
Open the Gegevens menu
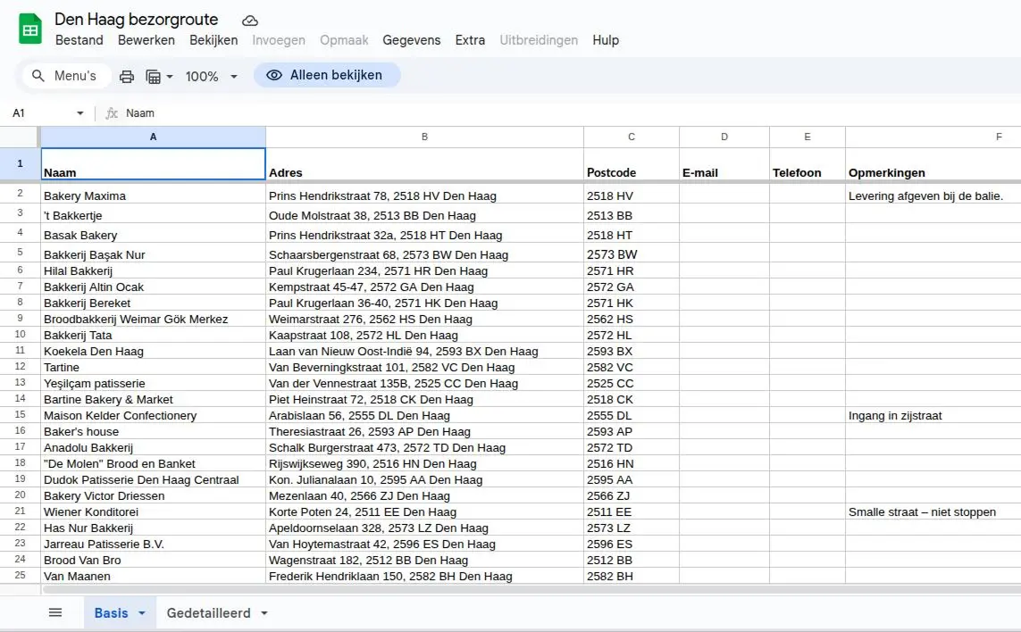pyautogui.click(x=412, y=40)
